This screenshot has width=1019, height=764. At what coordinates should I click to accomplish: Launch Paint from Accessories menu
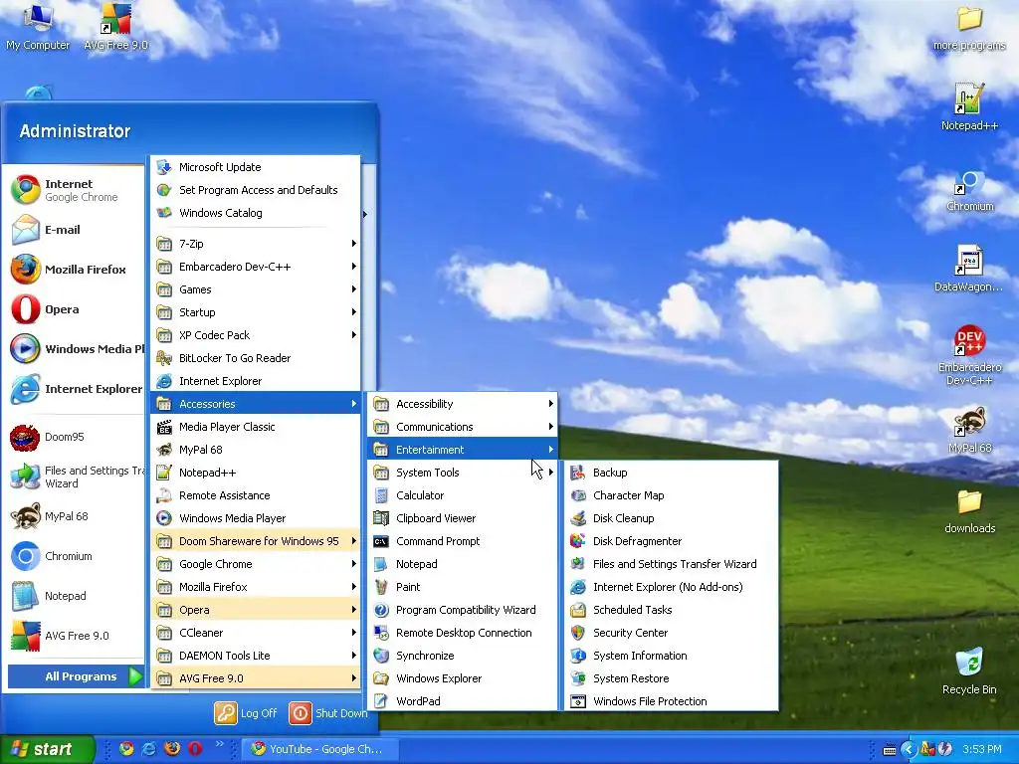click(463, 587)
